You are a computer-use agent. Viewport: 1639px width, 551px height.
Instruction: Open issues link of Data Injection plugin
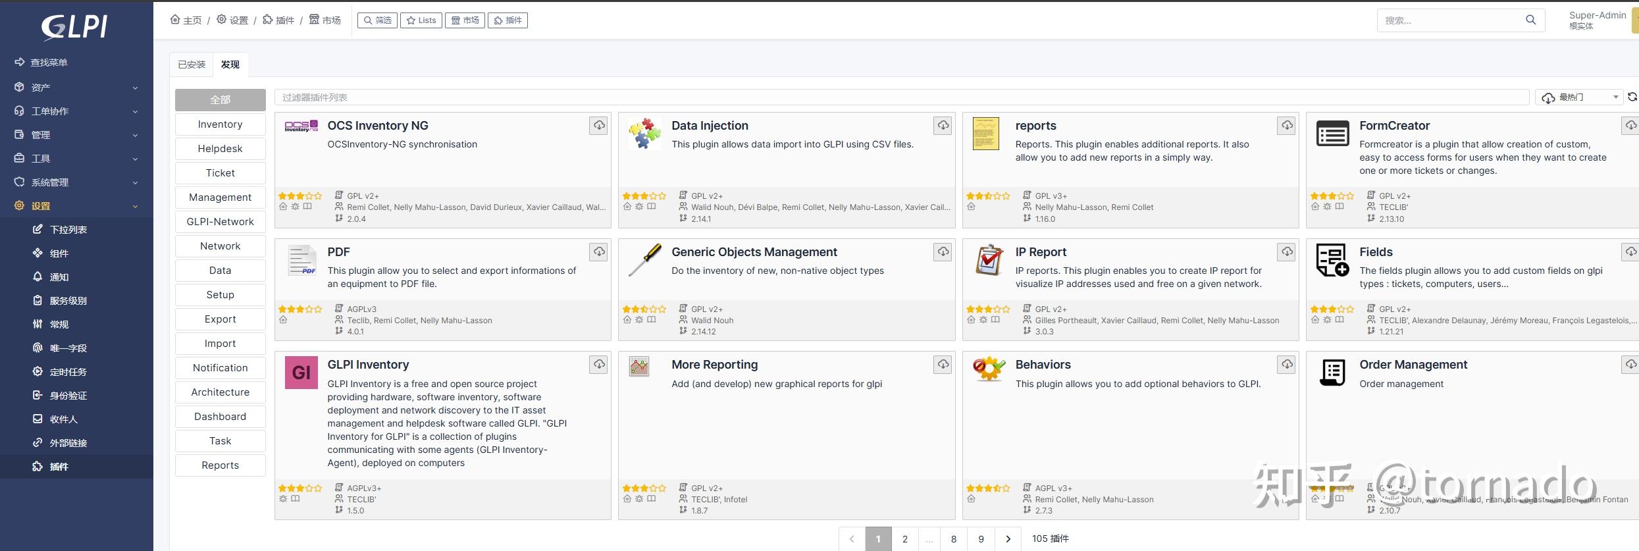[x=639, y=207]
